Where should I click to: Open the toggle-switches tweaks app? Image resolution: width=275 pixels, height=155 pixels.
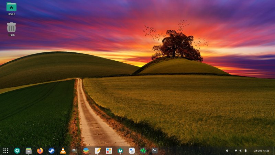coord(132,151)
